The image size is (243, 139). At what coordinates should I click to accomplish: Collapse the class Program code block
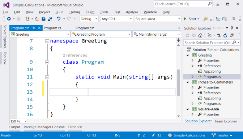47,62
